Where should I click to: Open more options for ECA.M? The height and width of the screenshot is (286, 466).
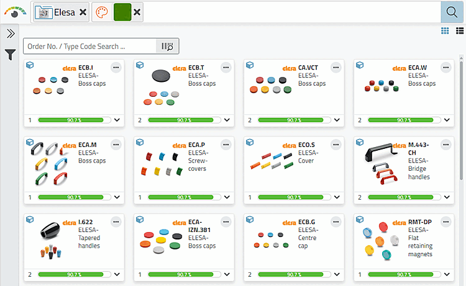click(x=116, y=145)
